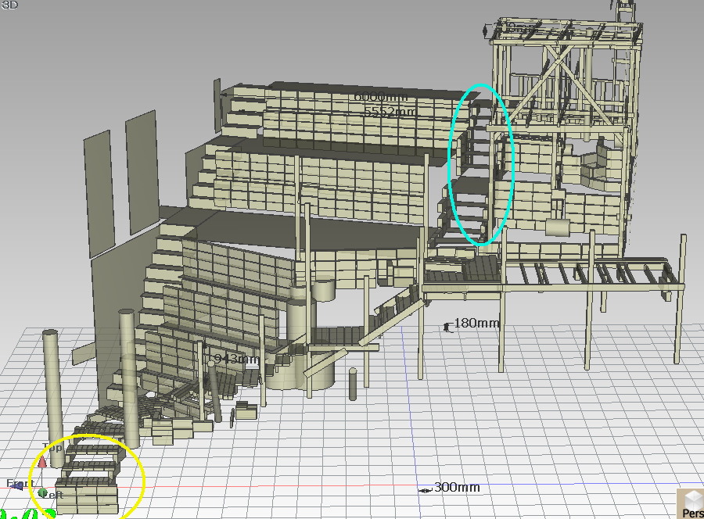The height and width of the screenshot is (519, 704).
Task: Select the stair block inside yellow ellipse
Action: click(x=87, y=475)
